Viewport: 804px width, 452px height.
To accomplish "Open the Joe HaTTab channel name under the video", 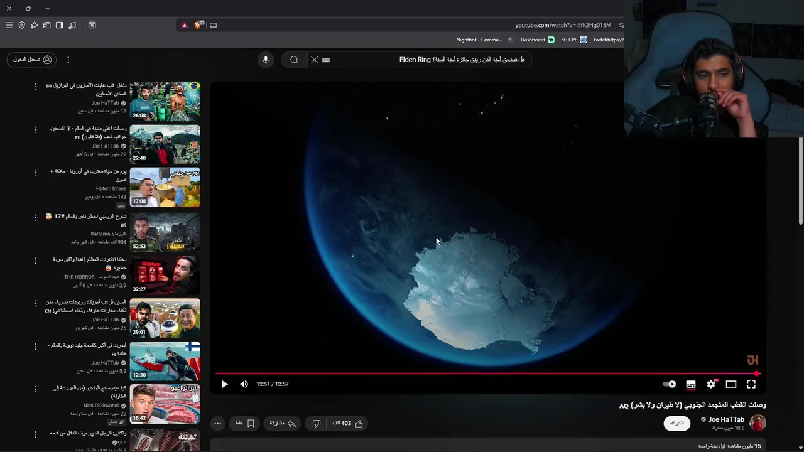I will [726, 419].
